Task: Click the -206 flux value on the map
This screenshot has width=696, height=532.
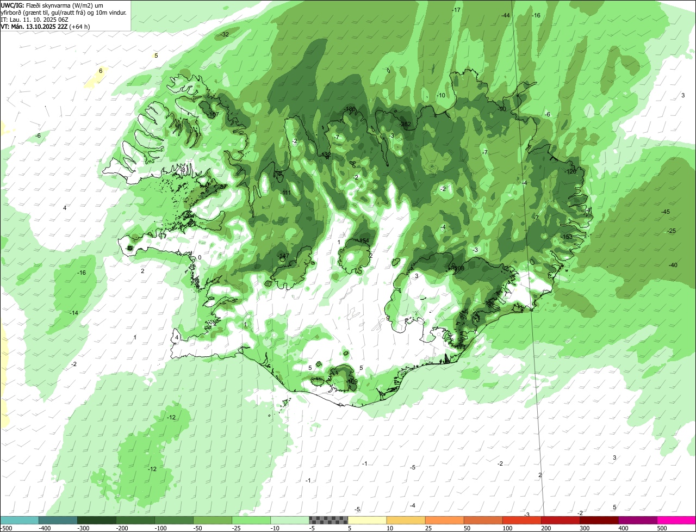Action: coord(458,268)
